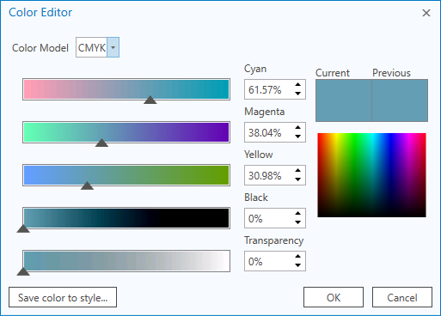Decrease Magenta value with down arrow
441x316 pixels.
[x=298, y=137]
